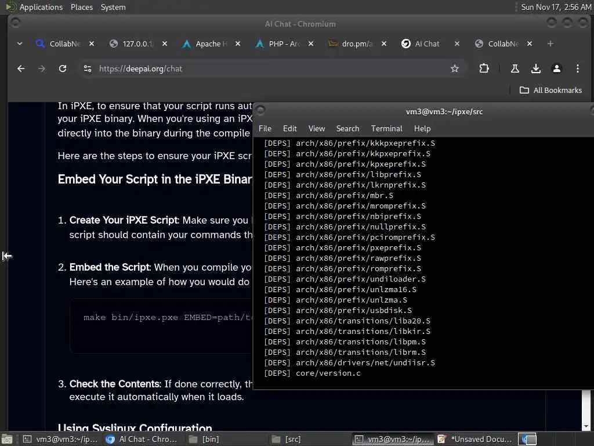
Task: Click Show Desktop icon in bottom panel
Action: pos(7,439)
